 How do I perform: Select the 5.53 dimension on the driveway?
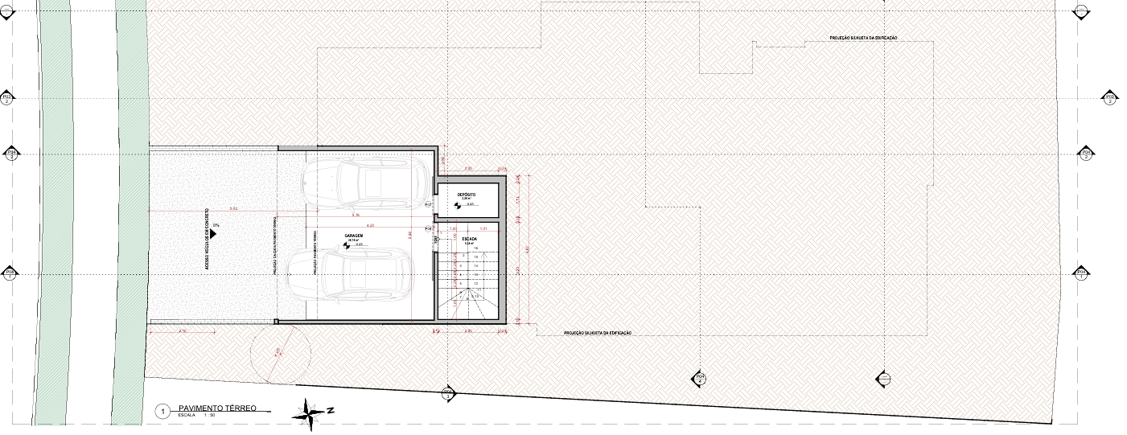[x=233, y=208]
